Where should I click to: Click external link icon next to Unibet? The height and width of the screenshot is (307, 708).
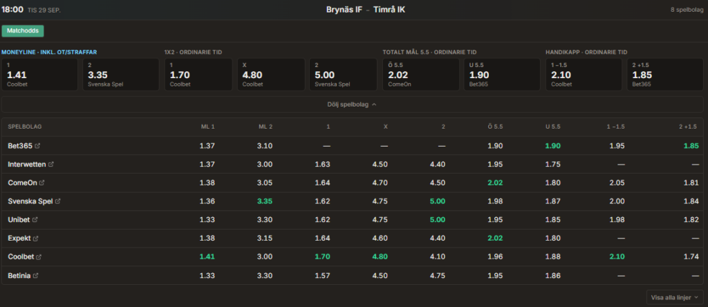[x=35, y=220]
